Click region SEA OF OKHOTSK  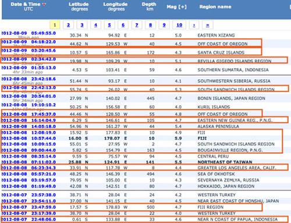click(x=216, y=174)
